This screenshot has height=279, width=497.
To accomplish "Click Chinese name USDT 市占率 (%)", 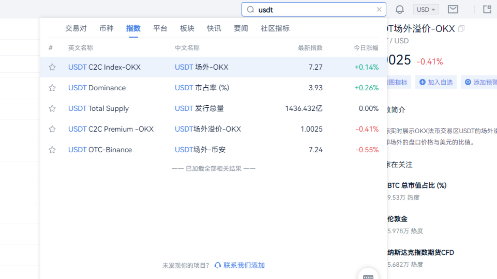I will pyautogui.click(x=202, y=88).
